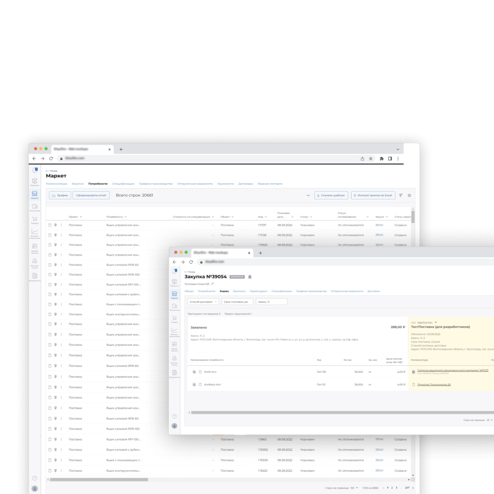This screenshot has width=494, height=494.
Task: Click the Сформировать отчёт button
Action: tap(91, 195)
